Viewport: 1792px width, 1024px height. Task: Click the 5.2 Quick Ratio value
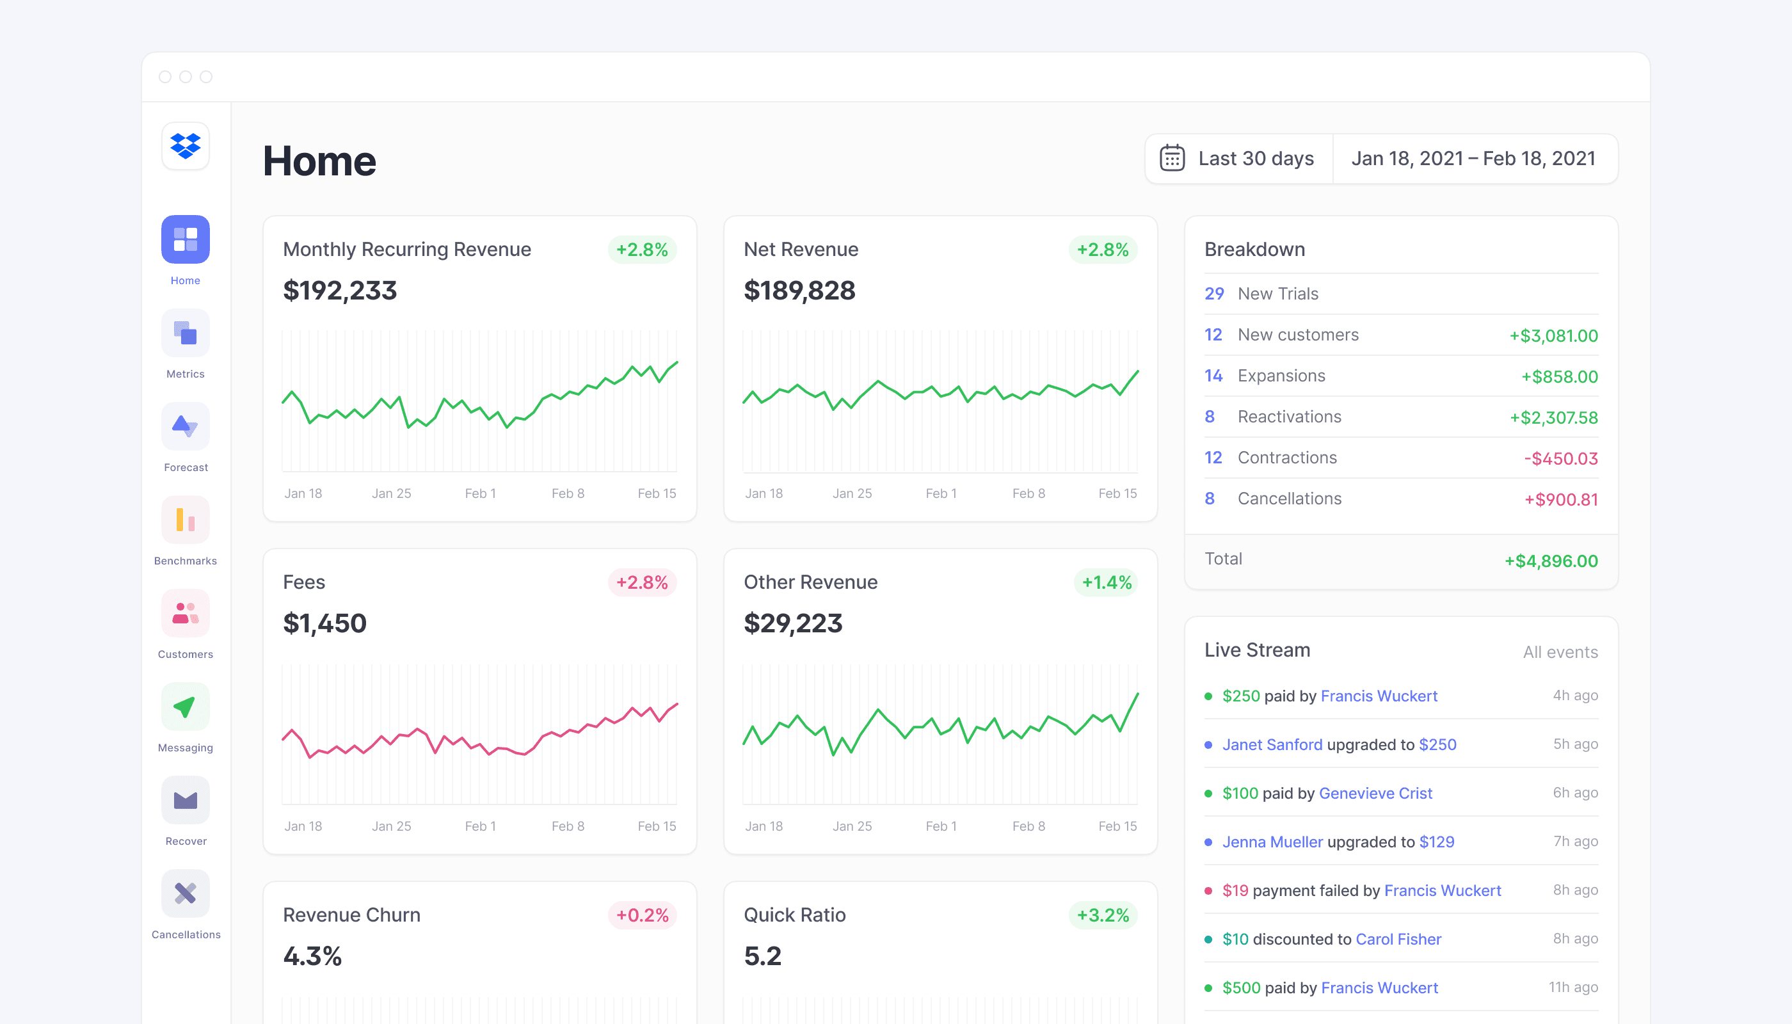click(762, 956)
